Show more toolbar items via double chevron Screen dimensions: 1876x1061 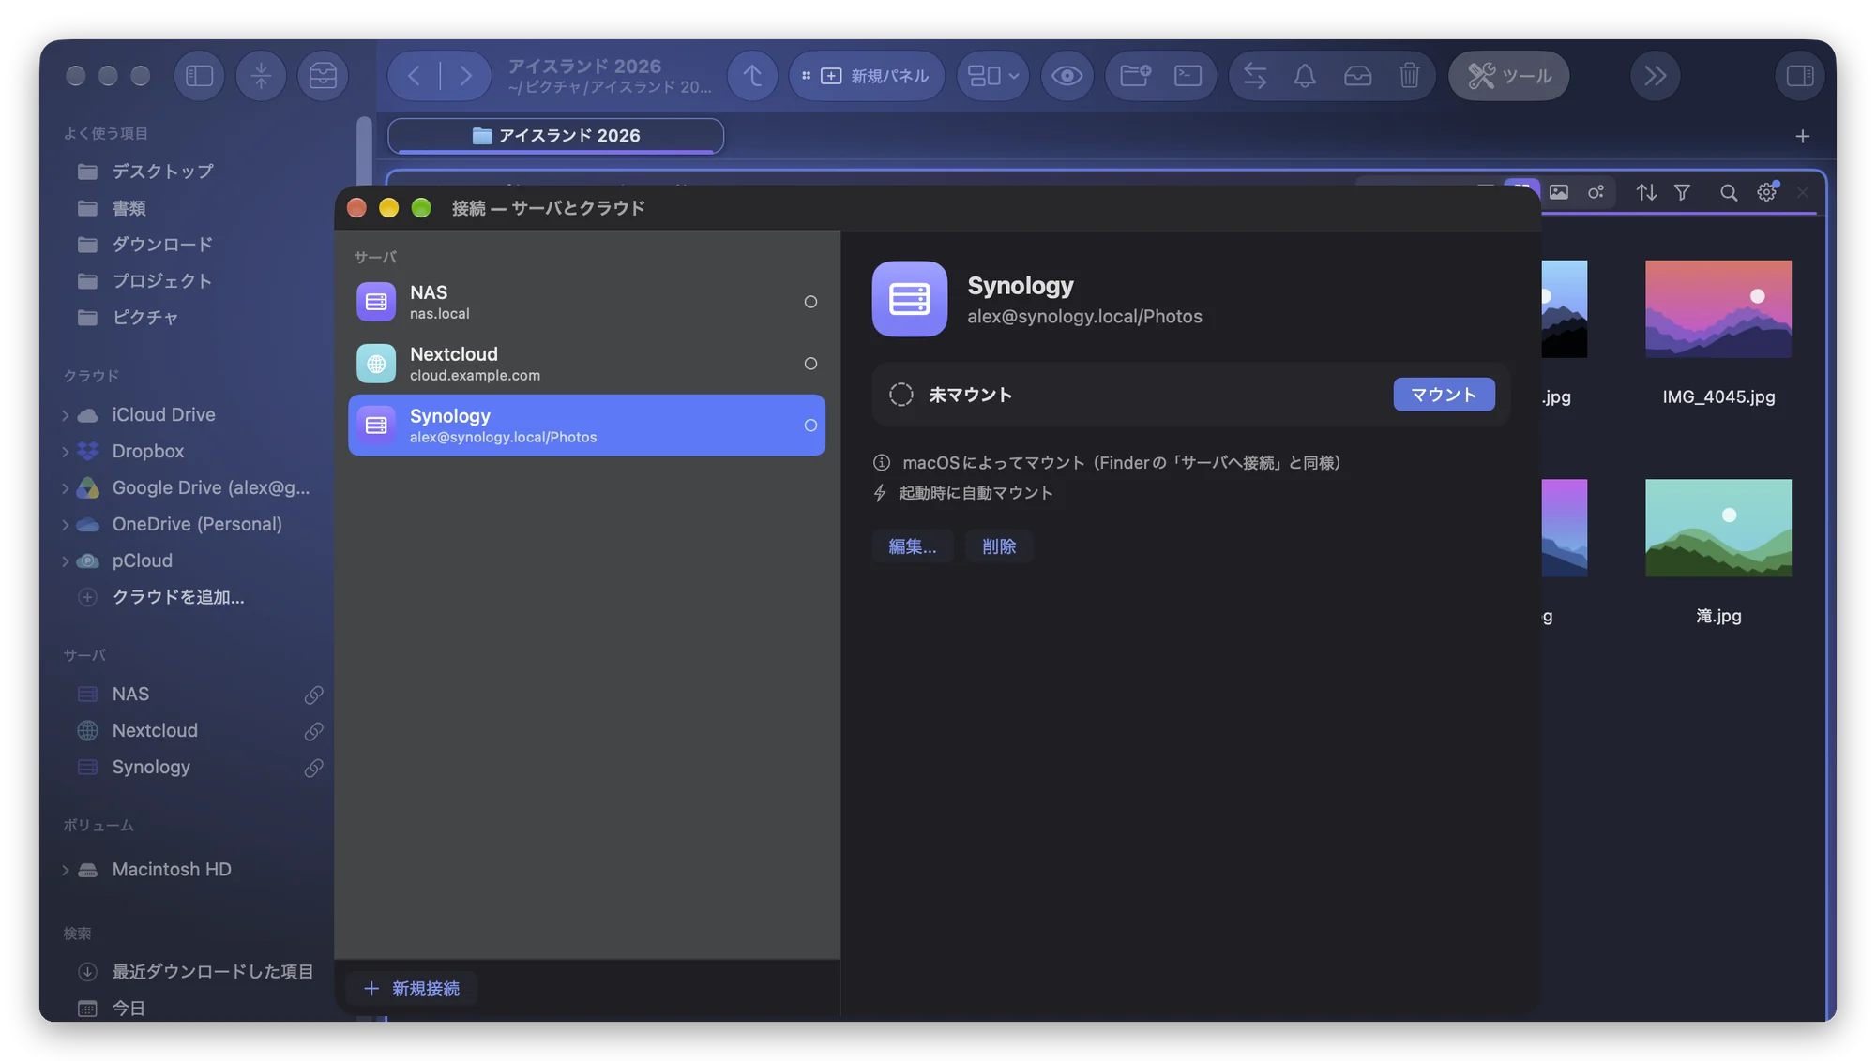[1655, 76]
